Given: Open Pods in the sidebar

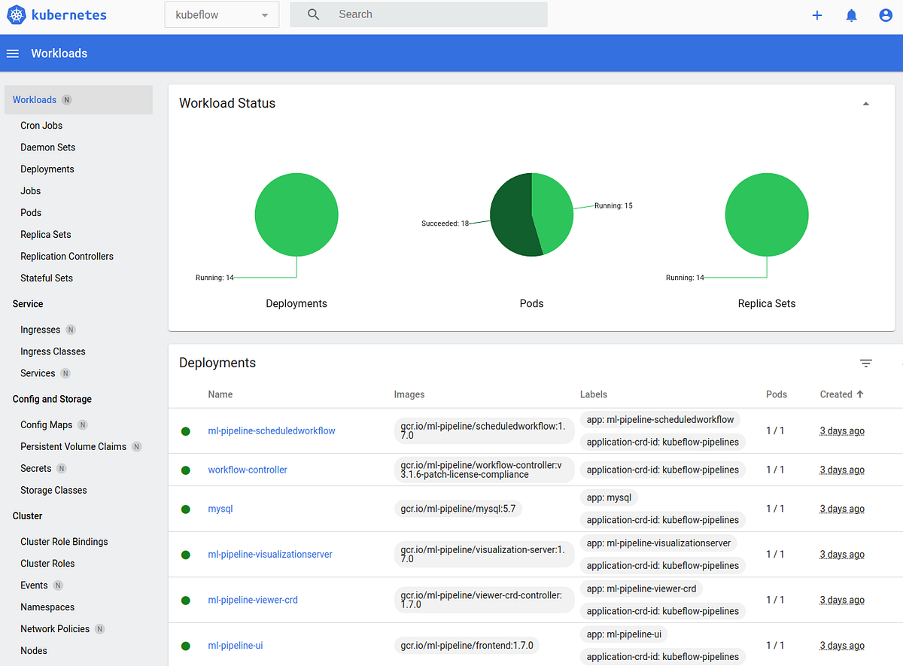Looking at the screenshot, I should pyautogui.click(x=31, y=213).
